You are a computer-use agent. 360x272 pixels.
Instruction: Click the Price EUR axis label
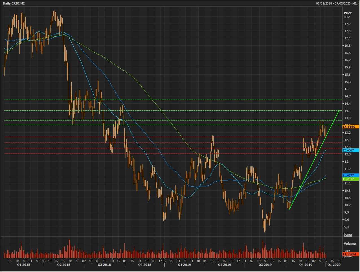pyautogui.click(x=348, y=15)
